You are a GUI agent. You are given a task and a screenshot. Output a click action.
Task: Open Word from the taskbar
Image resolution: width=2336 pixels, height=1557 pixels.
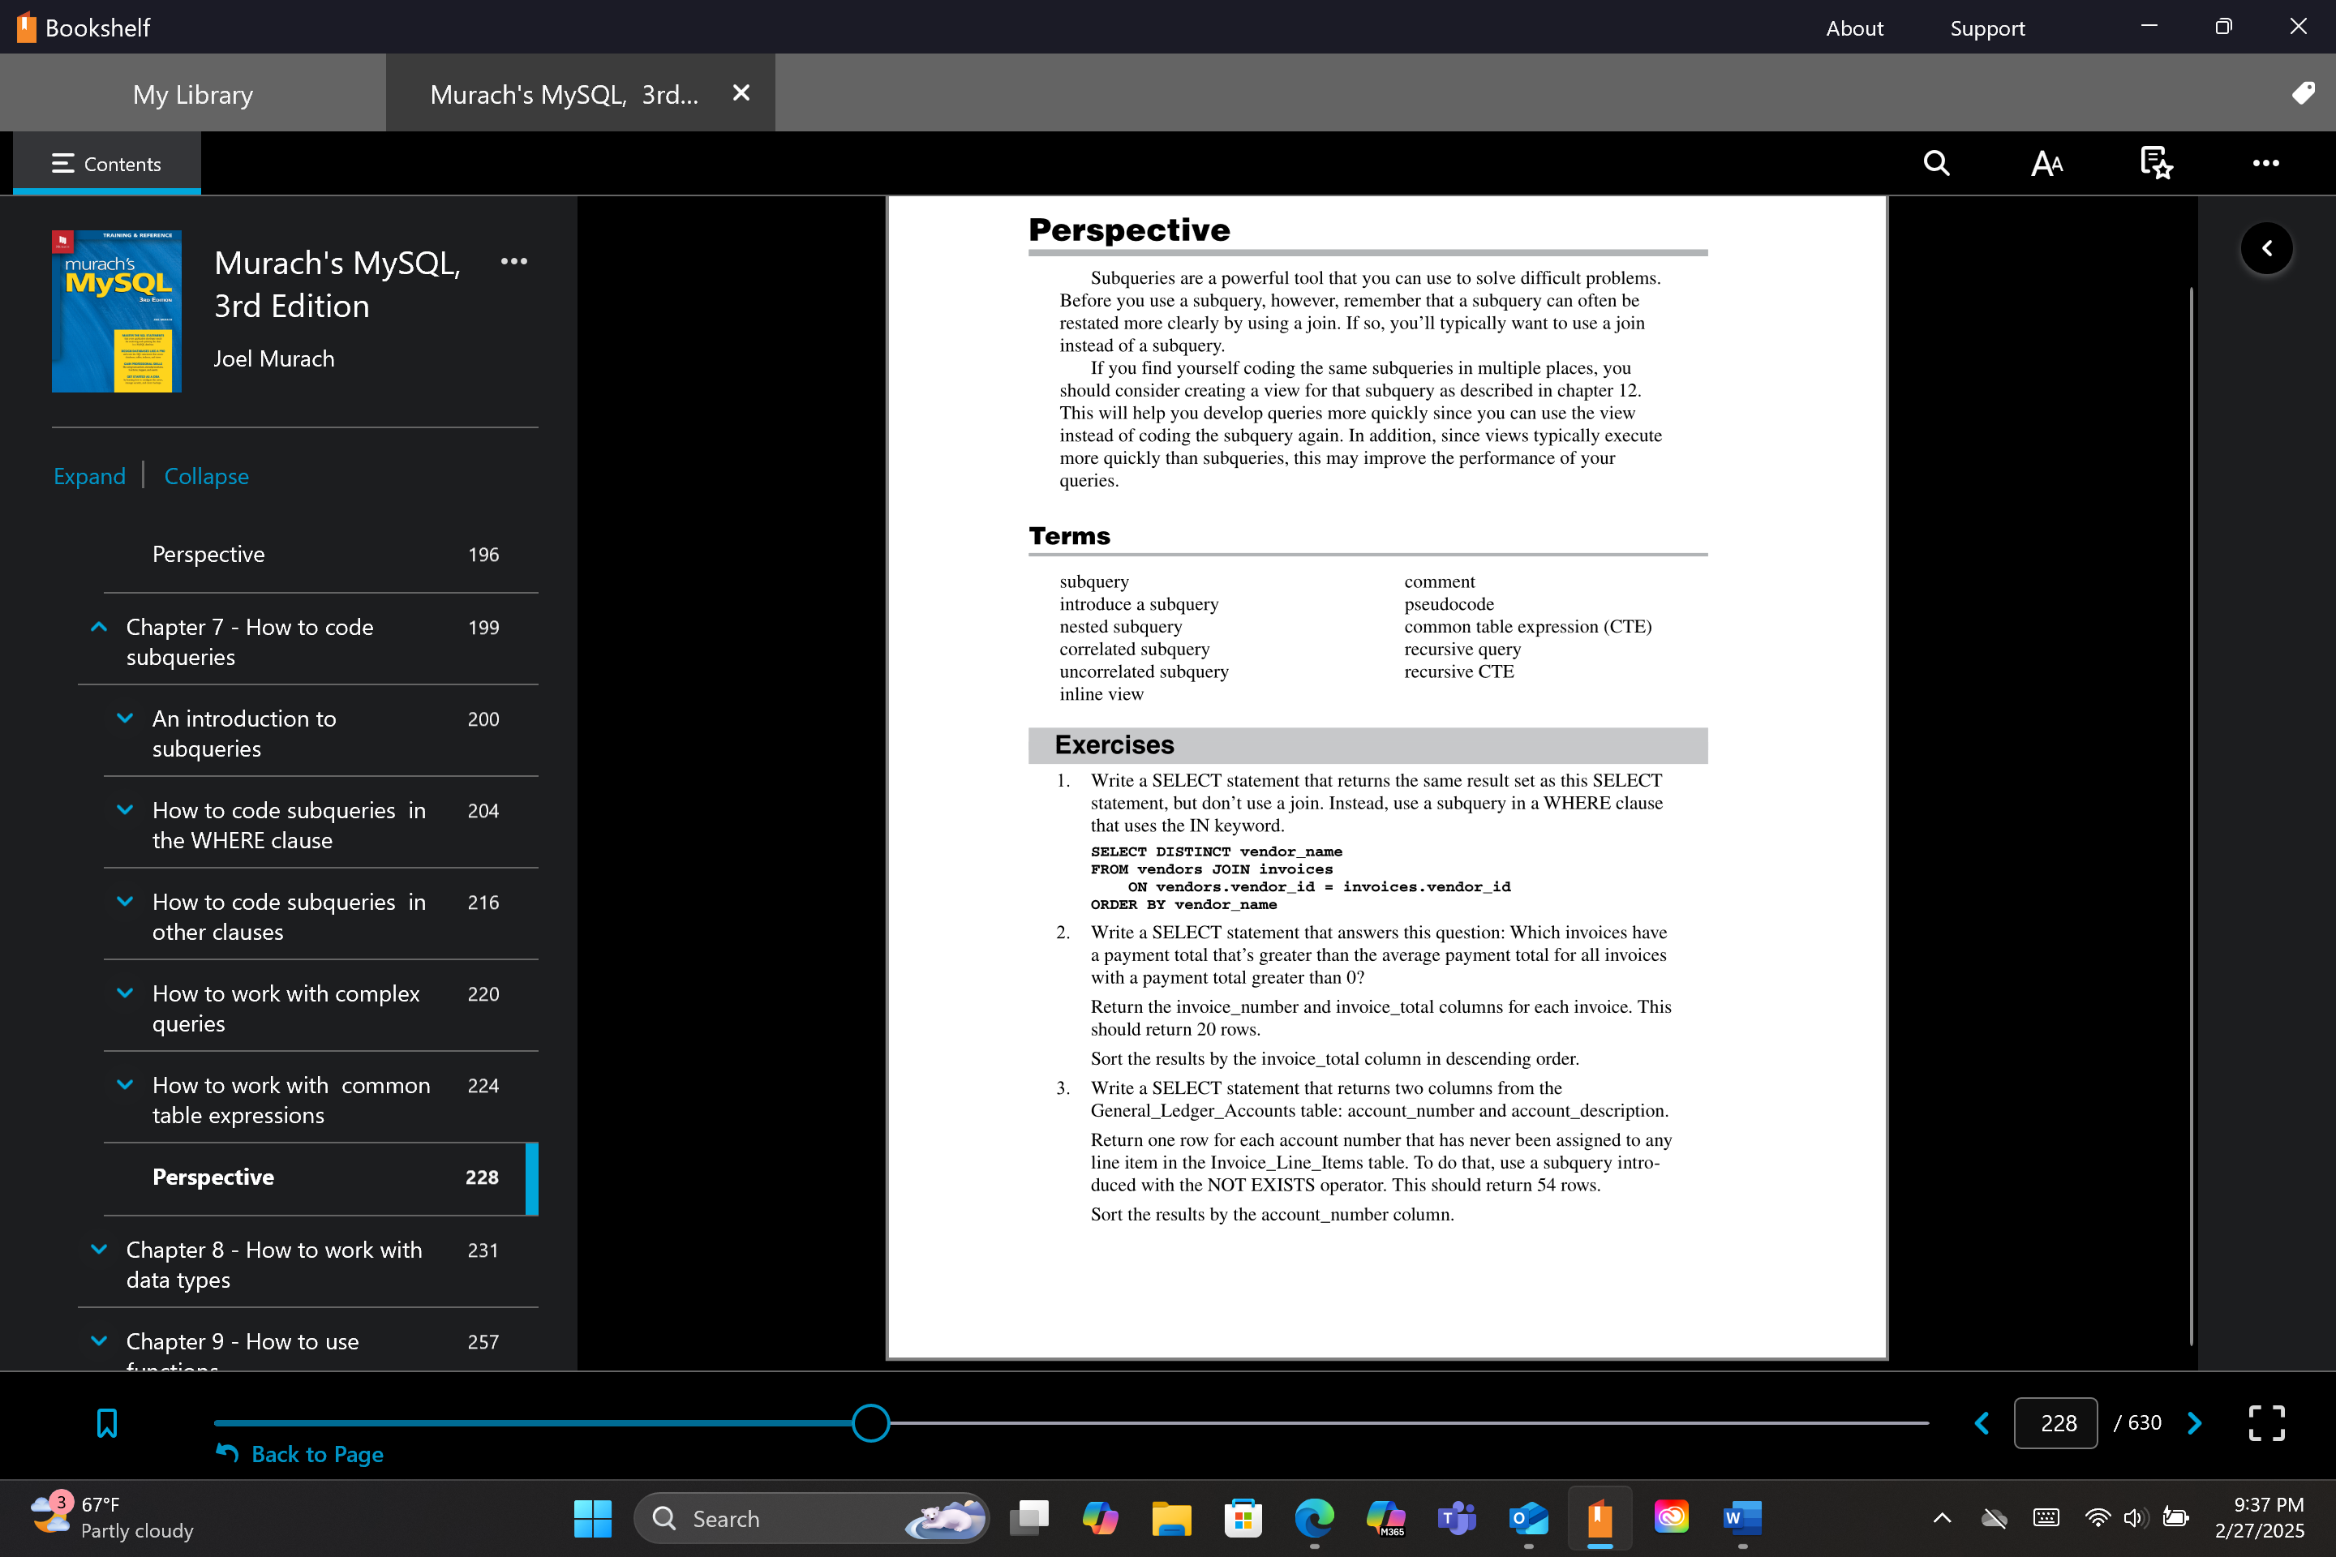(x=1743, y=1518)
